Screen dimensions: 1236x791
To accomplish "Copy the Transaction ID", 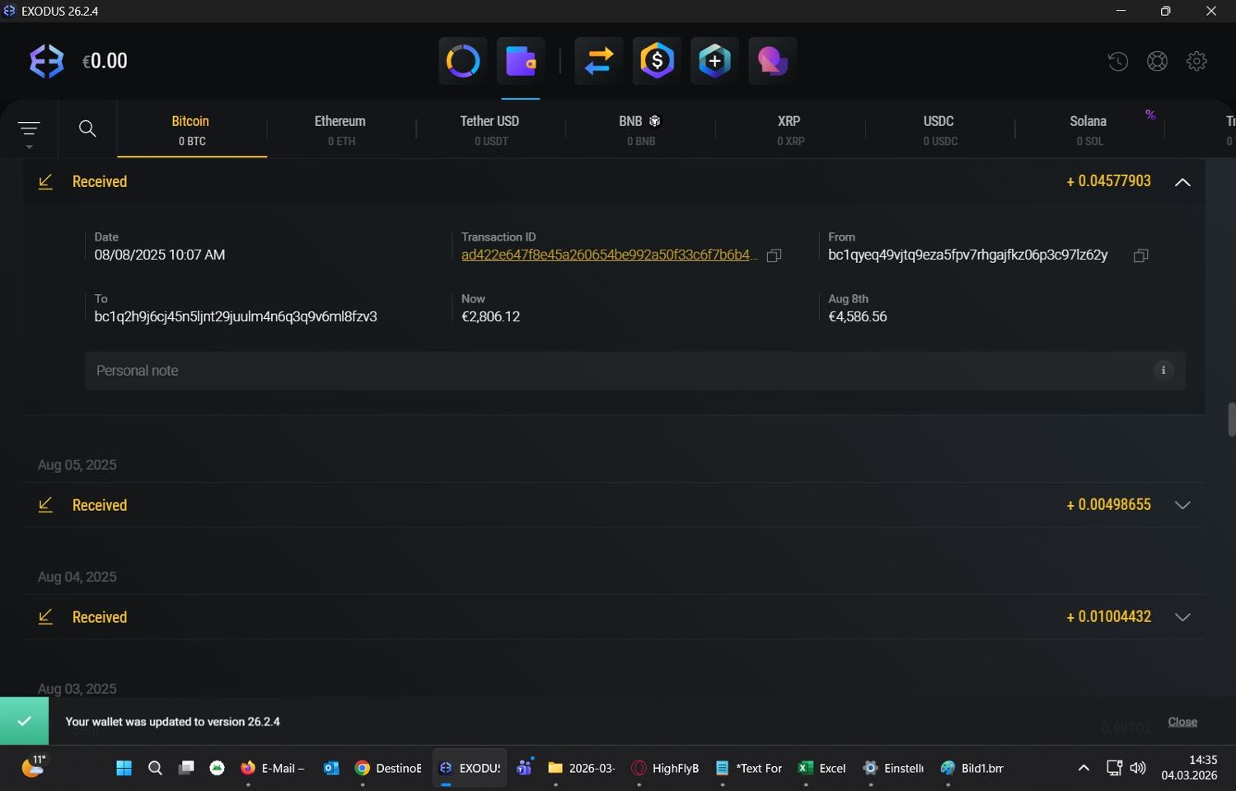I will (774, 255).
